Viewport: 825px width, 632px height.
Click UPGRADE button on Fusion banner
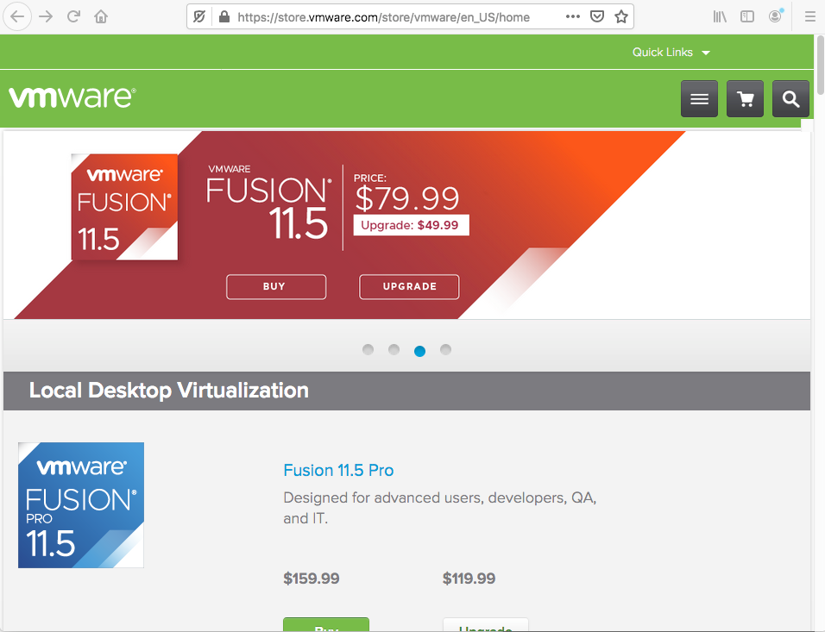click(409, 286)
